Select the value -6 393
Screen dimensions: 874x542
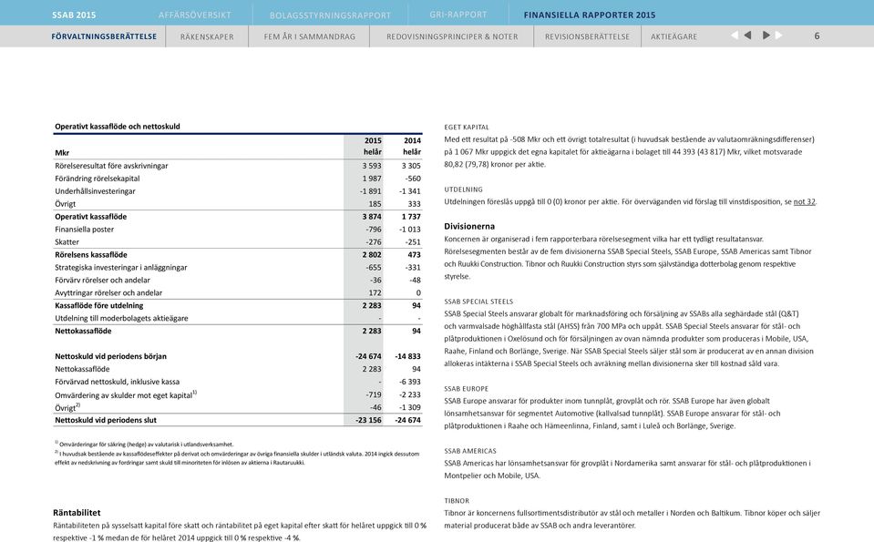(410, 382)
